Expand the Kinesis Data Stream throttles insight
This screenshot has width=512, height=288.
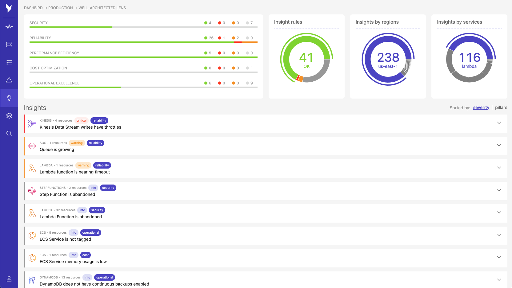tap(499, 123)
